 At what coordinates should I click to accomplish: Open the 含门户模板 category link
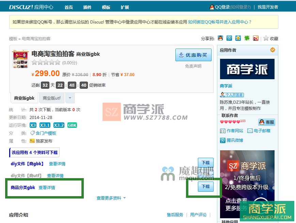pyautogui.click(x=46, y=133)
